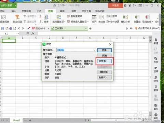Click the horizontal scrollbar left arrow
This screenshot has height=123, width=164.
(88, 120)
